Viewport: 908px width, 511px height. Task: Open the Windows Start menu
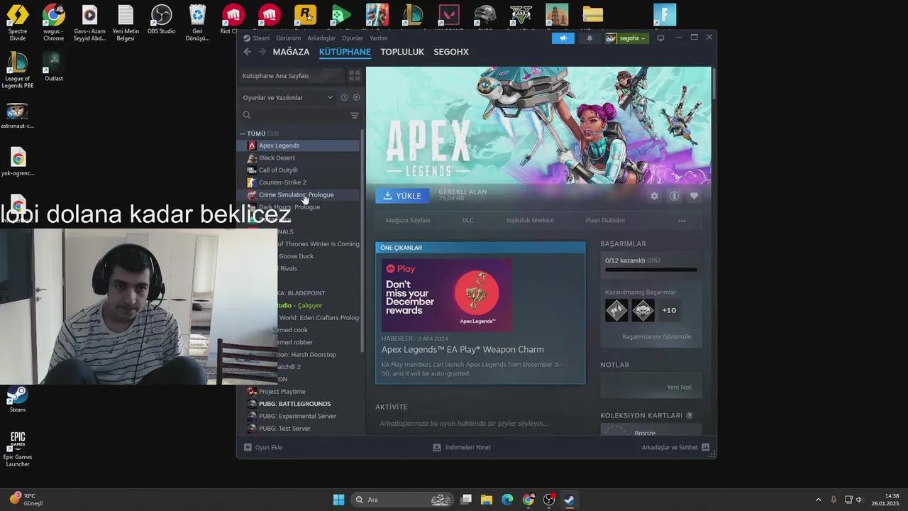click(x=339, y=500)
